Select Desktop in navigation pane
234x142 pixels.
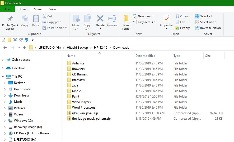pos(20,83)
